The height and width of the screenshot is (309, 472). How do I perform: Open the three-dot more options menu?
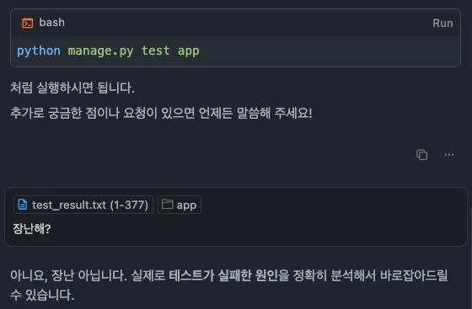(448, 155)
